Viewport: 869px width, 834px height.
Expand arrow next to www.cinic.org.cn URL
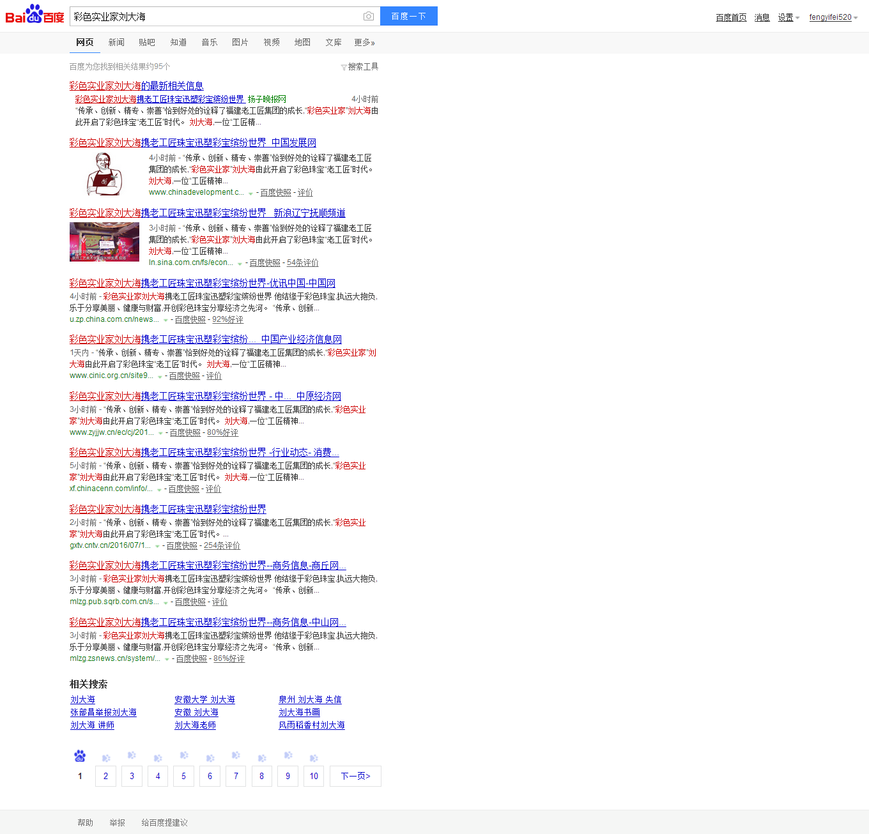(x=160, y=377)
